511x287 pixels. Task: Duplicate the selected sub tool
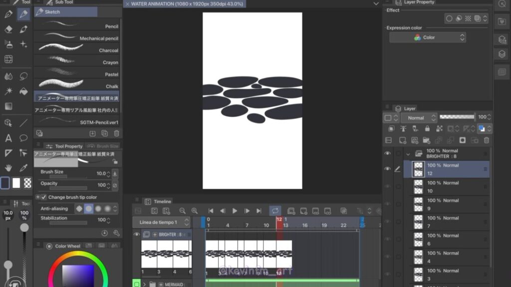105,134
